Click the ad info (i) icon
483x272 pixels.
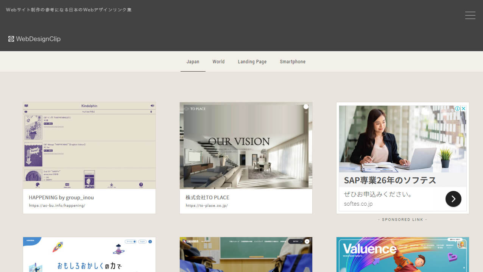pos(457,109)
